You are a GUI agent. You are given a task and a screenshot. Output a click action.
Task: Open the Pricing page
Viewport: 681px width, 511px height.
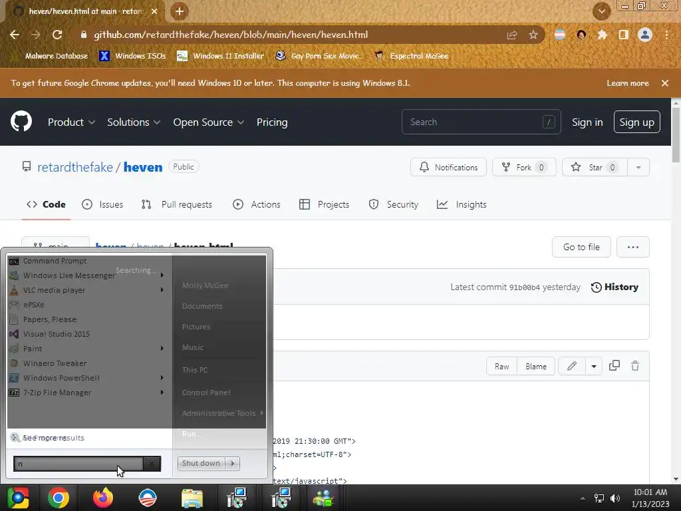tap(272, 122)
